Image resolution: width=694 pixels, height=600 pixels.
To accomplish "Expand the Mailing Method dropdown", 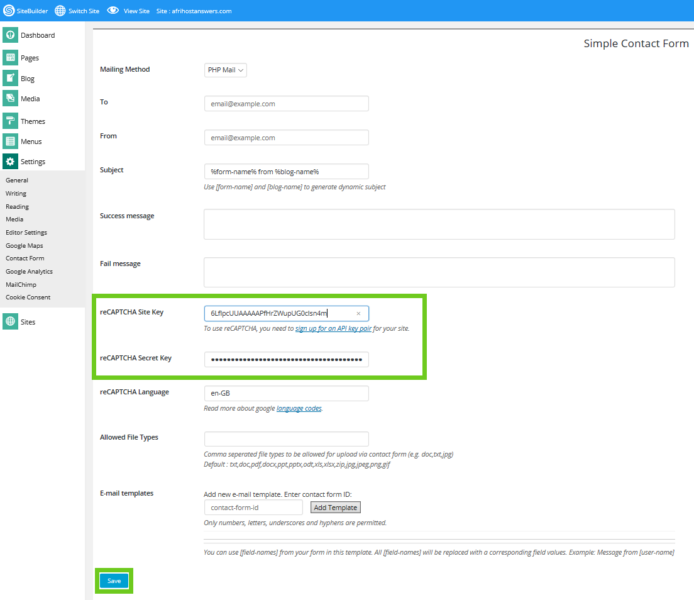I will 225,70.
